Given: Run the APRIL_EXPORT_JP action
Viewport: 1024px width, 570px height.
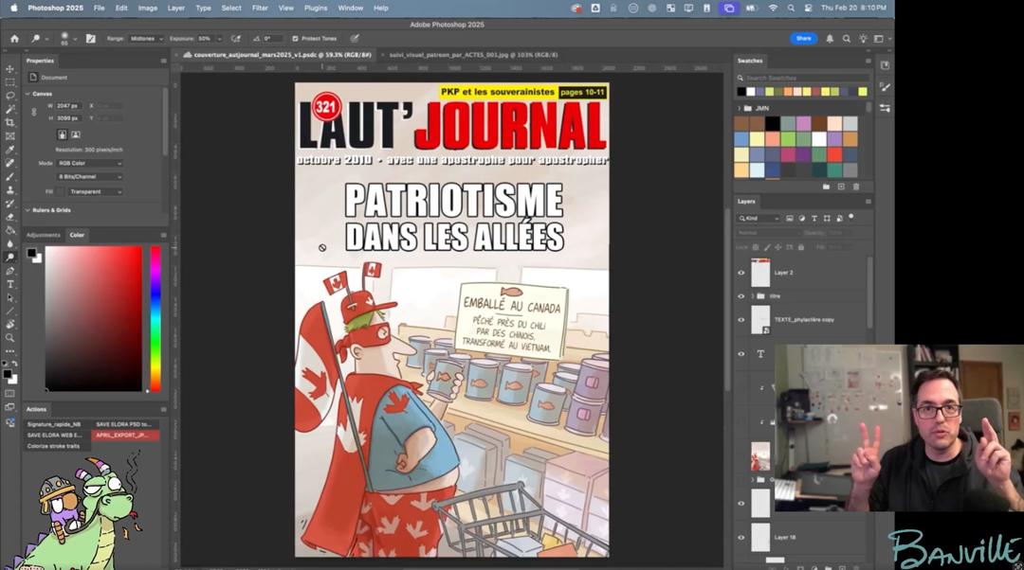Looking at the screenshot, I should point(125,435).
